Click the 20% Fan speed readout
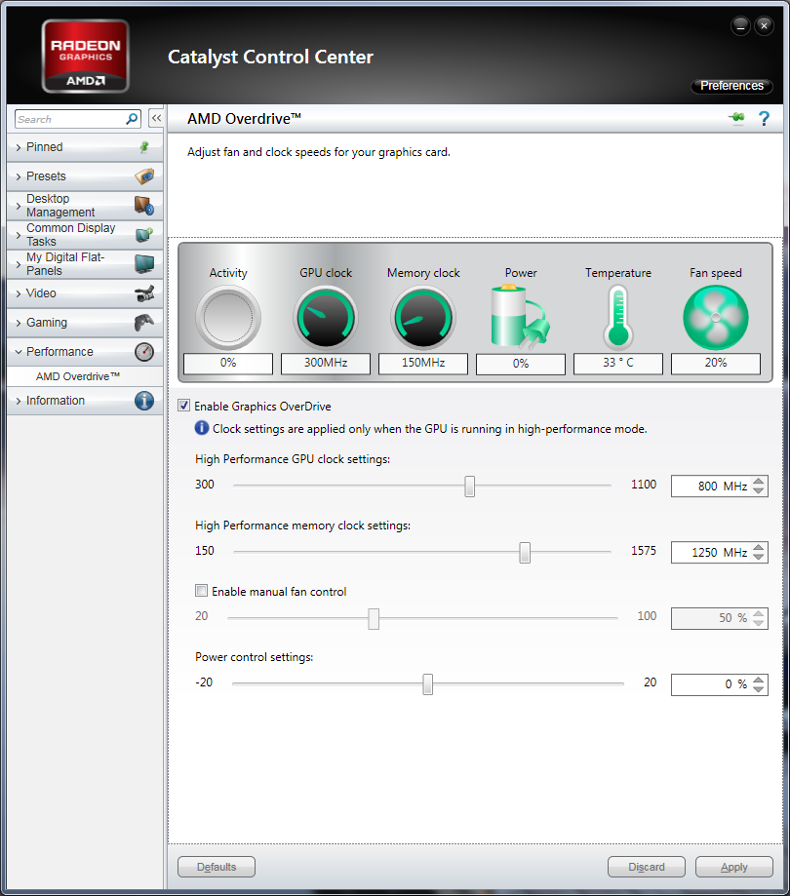 point(716,364)
